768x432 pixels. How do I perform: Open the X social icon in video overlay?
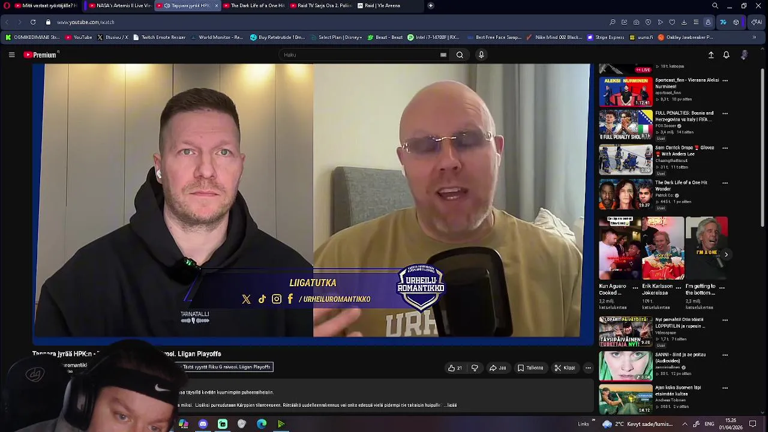point(246,299)
